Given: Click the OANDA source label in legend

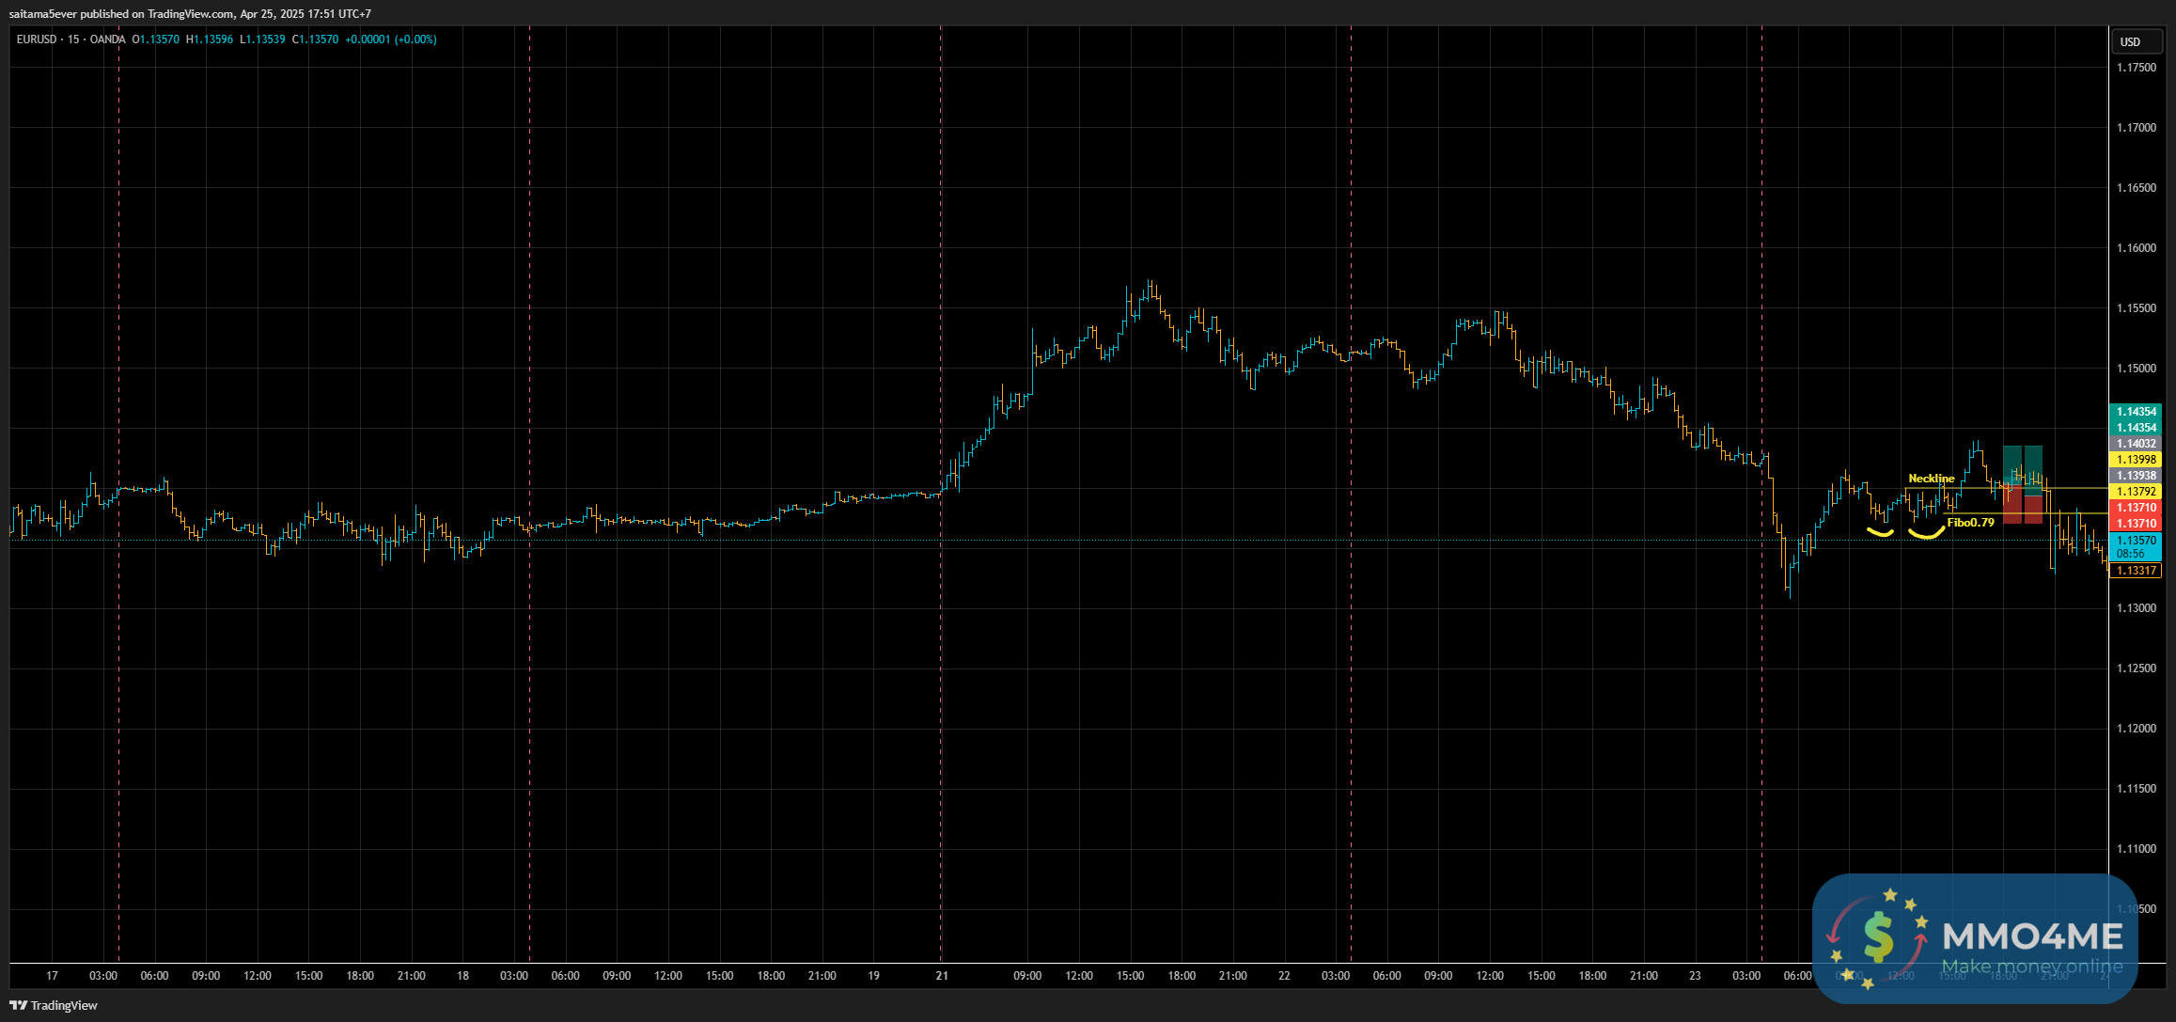Looking at the screenshot, I should tap(108, 39).
